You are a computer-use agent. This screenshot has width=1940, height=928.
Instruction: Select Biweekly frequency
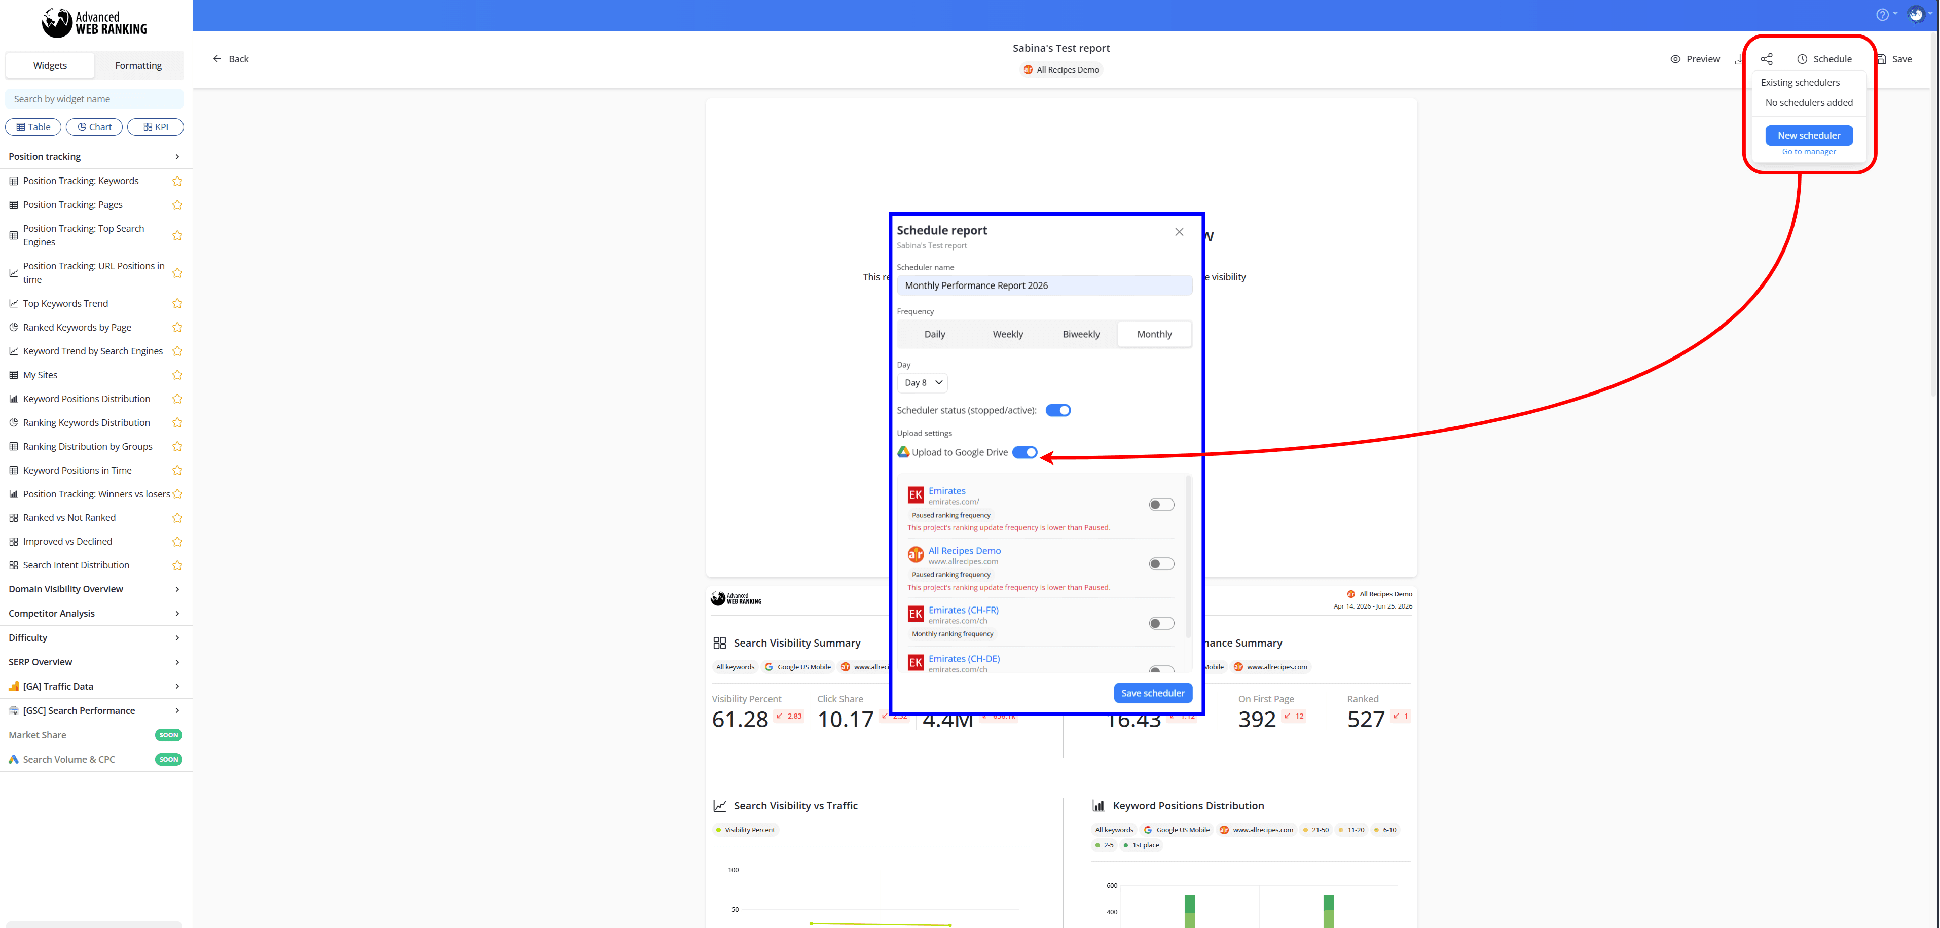tap(1081, 335)
